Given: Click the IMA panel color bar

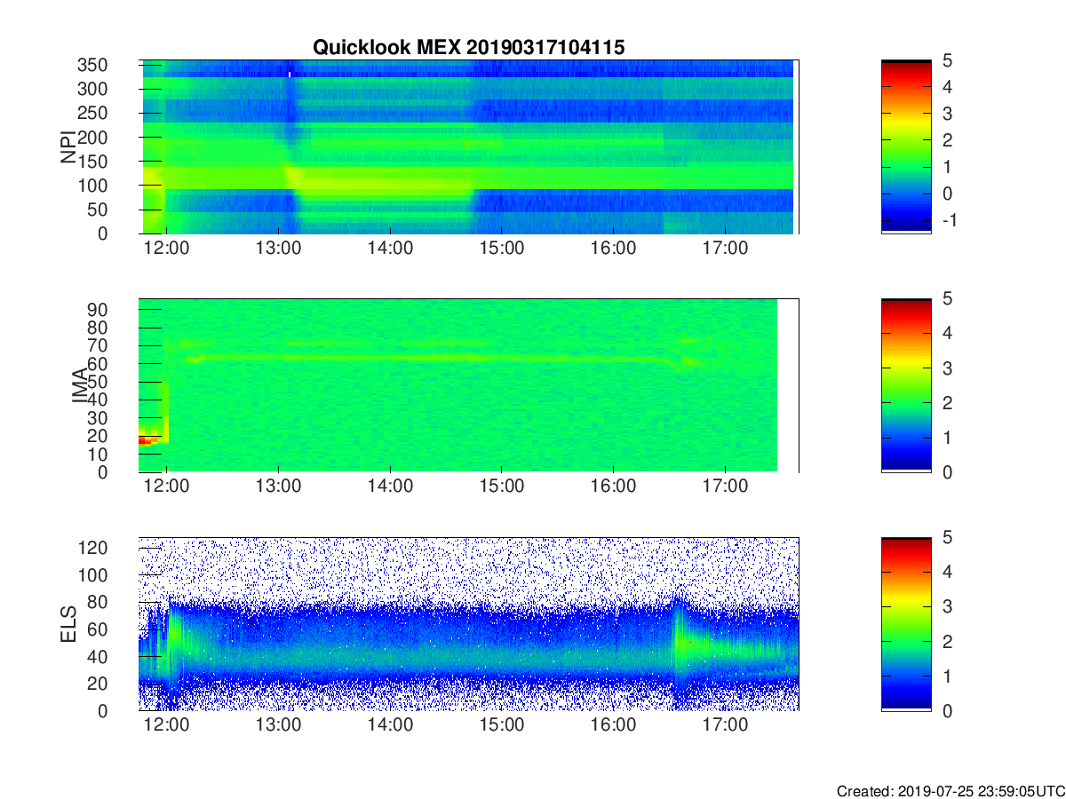Looking at the screenshot, I should (x=906, y=385).
